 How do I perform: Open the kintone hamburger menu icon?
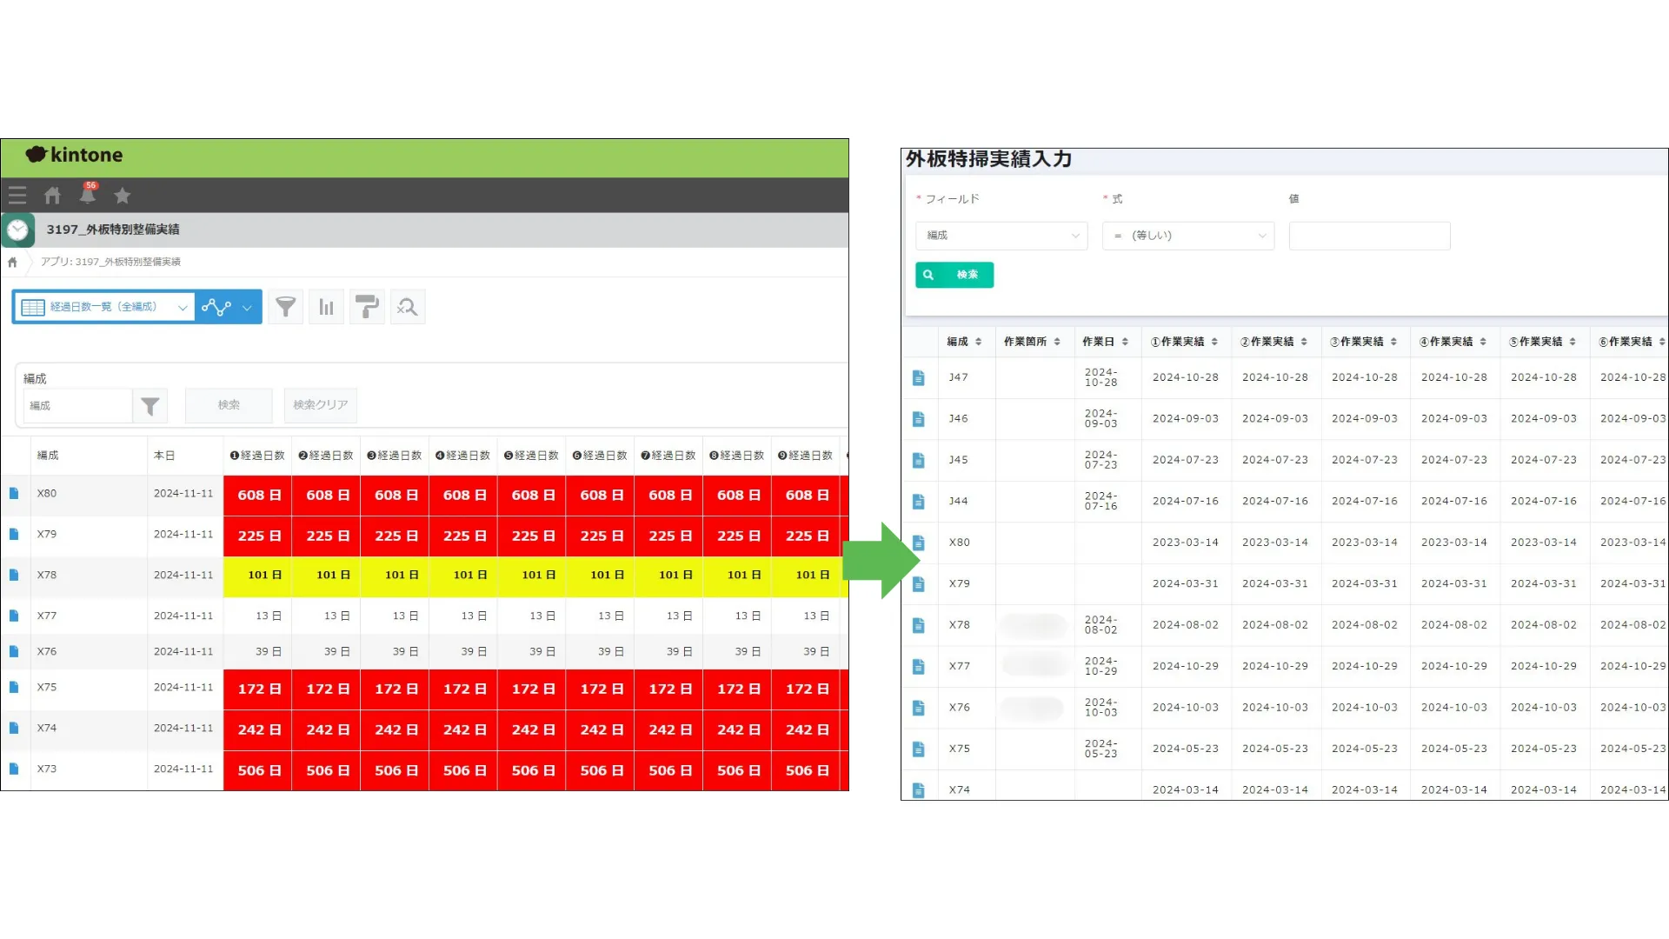pyautogui.click(x=17, y=196)
